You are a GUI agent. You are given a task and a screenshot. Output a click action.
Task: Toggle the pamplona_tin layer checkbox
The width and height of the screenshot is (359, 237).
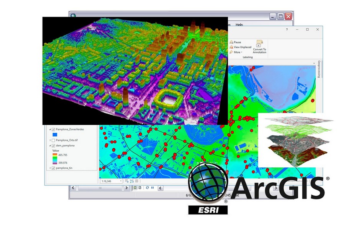(53, 168)
